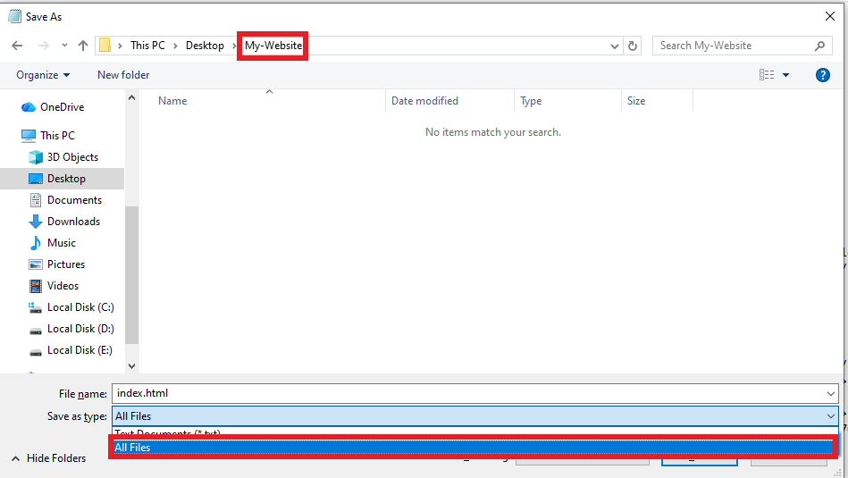Click the Videos film icon
This screenshot has height=478, width=848.
(36, 286)
